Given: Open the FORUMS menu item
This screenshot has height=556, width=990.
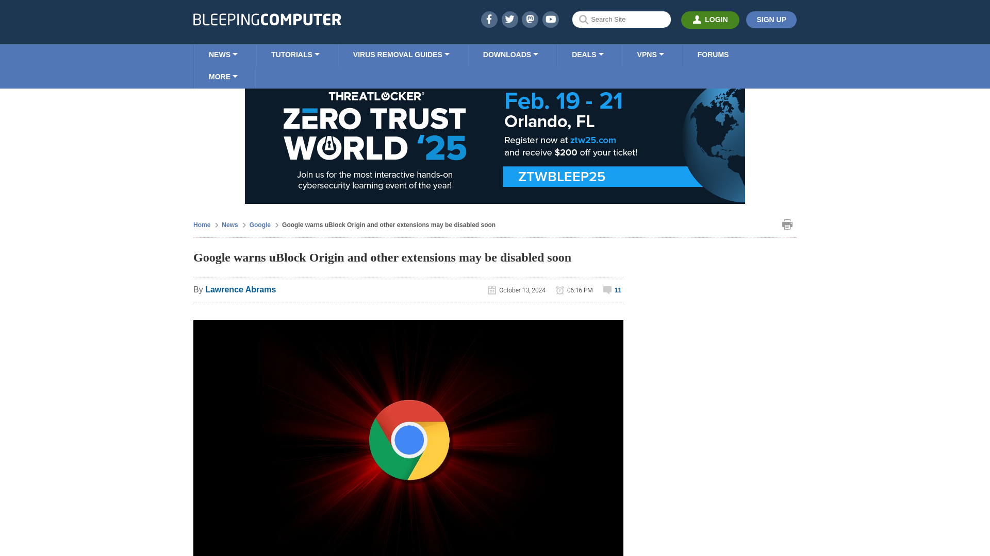Looking at the screenshot, I should [x=713, y=54].
